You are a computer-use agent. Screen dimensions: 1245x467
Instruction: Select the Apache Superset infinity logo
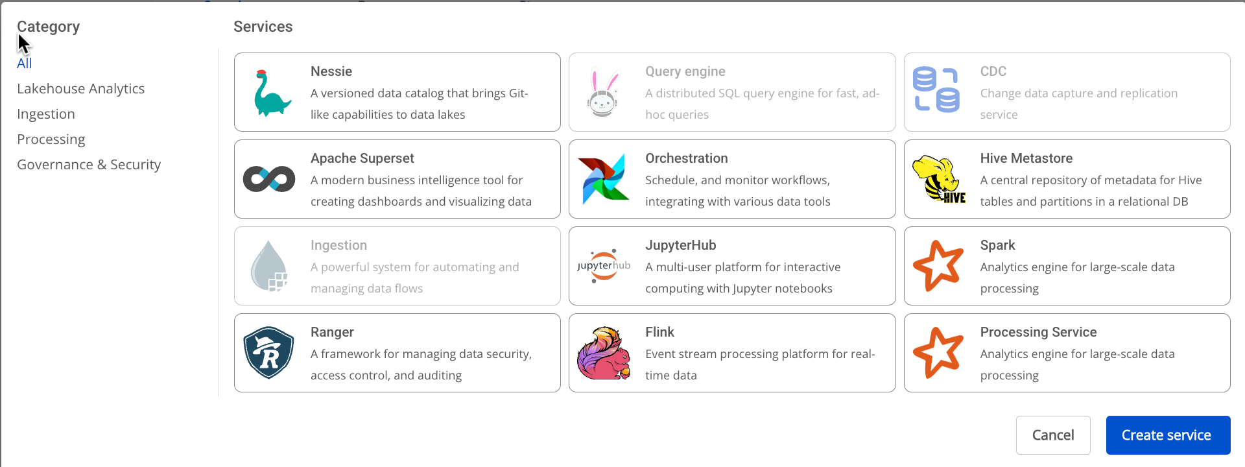(269, 179)
